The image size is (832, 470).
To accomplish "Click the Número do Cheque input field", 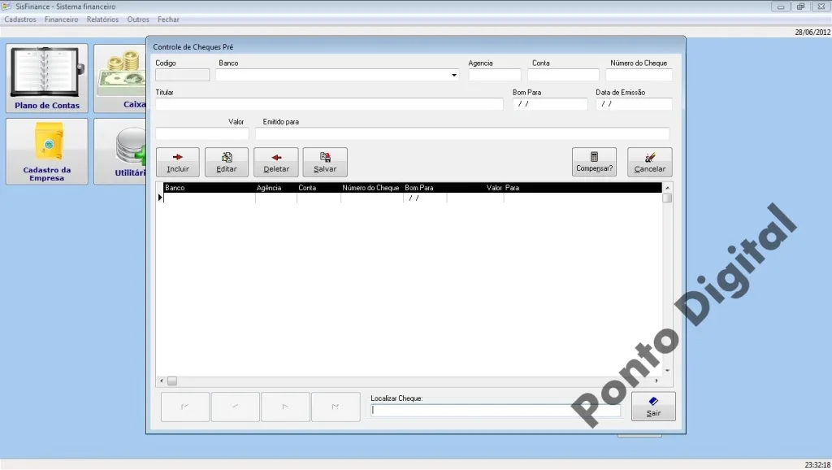I will tap(639, 75).
